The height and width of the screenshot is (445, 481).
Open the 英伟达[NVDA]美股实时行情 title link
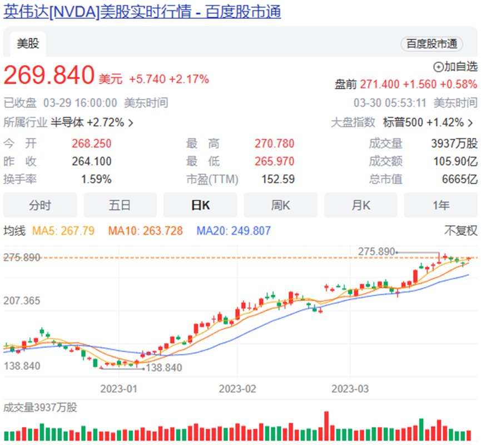tap(142, 12)
